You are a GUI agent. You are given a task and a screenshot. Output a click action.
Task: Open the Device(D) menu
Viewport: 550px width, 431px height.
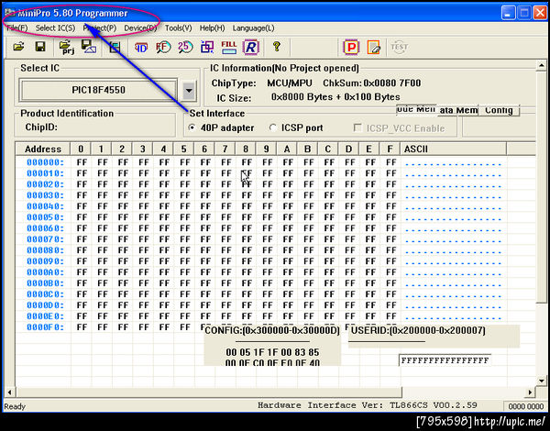pos(140,28)
